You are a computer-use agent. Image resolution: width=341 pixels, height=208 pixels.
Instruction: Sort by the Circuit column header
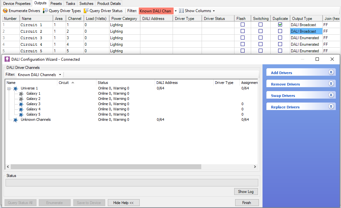click(x=64, y=83)
